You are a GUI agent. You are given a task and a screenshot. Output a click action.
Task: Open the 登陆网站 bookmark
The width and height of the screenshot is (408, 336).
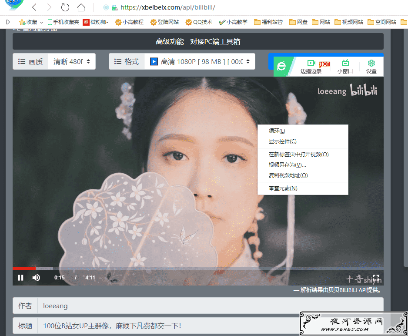click(165, 22)
